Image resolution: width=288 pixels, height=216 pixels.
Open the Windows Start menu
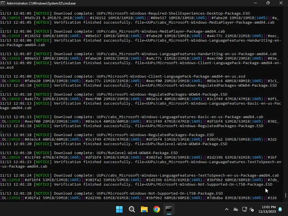119,209
